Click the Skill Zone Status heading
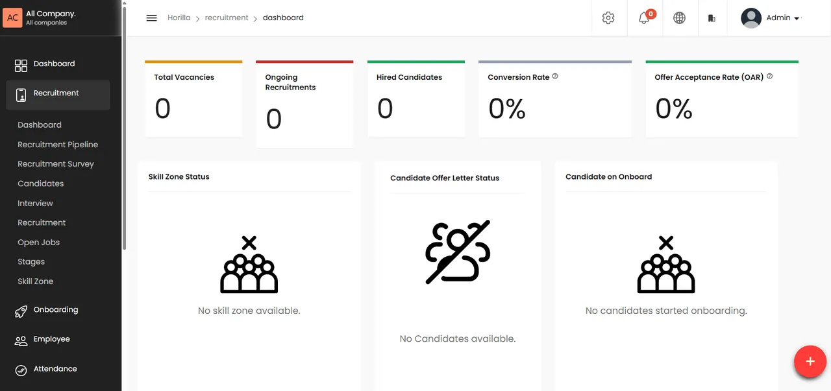 179,177
